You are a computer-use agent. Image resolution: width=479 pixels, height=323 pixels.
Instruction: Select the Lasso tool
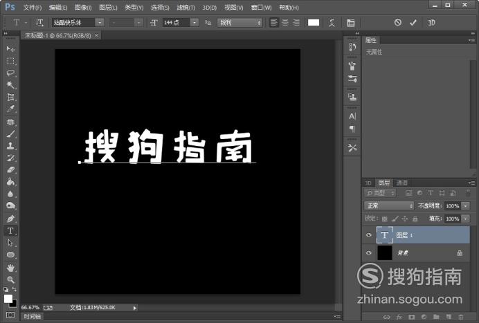(10, 73)
